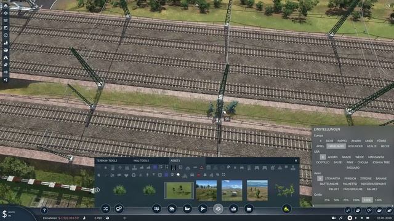Open the town buildings construction menu
This screenshot has width=394, height=221.
point(233,209)
